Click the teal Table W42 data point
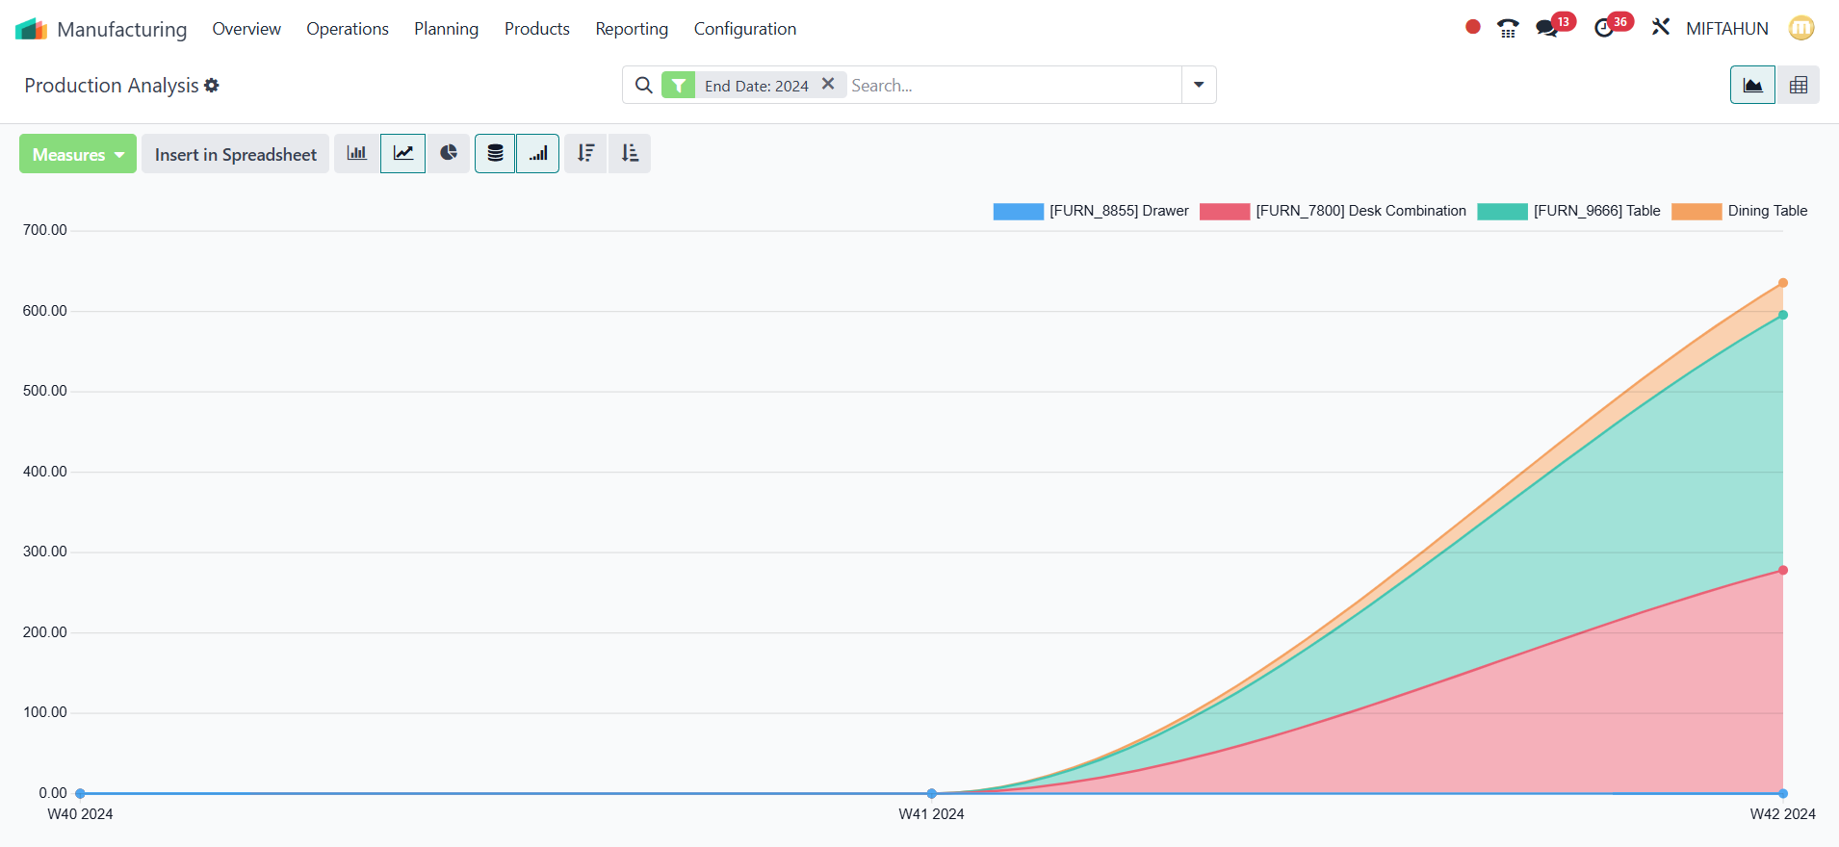Viewport: 1839px width, 847px height. pyautogui.click(x=1783, y=315)
